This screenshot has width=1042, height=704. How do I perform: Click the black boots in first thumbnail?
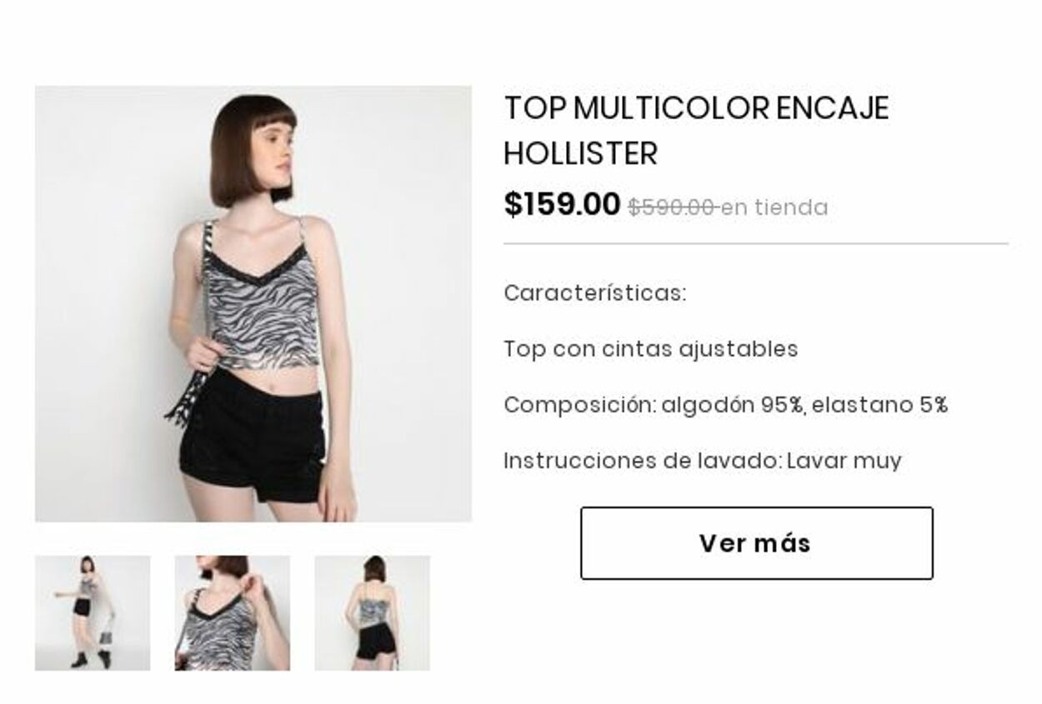pyautogui.click(x=92, y=658)
